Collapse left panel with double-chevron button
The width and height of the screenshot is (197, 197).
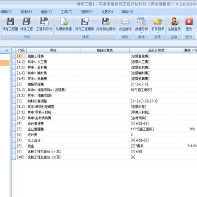click(x=7, y=50)
